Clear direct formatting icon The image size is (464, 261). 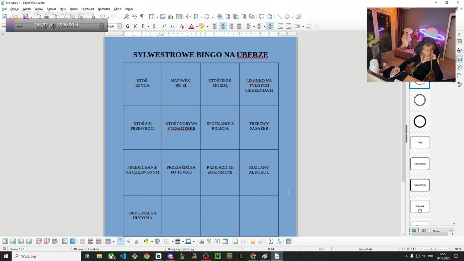[x=182, y=26]
